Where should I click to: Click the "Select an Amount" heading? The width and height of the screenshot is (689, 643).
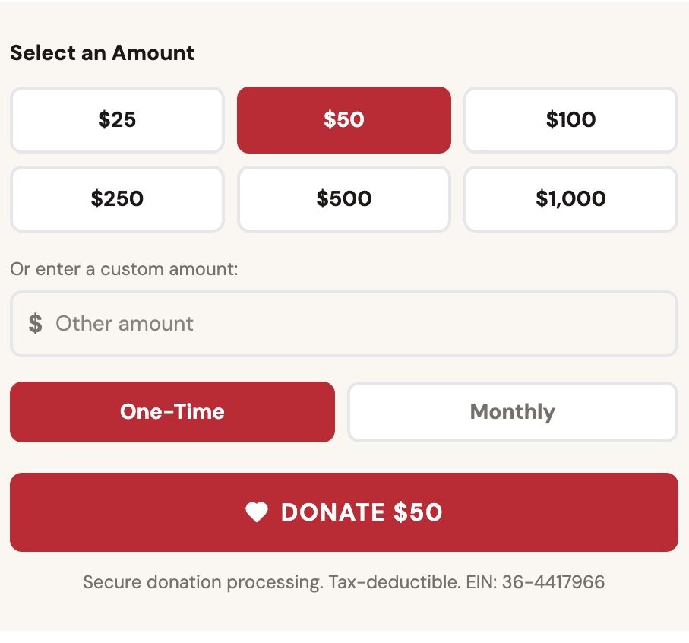[x=103, y=53]
